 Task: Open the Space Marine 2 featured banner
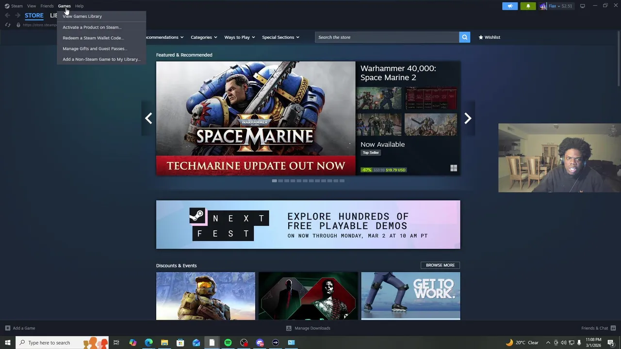tap(256, 118)
